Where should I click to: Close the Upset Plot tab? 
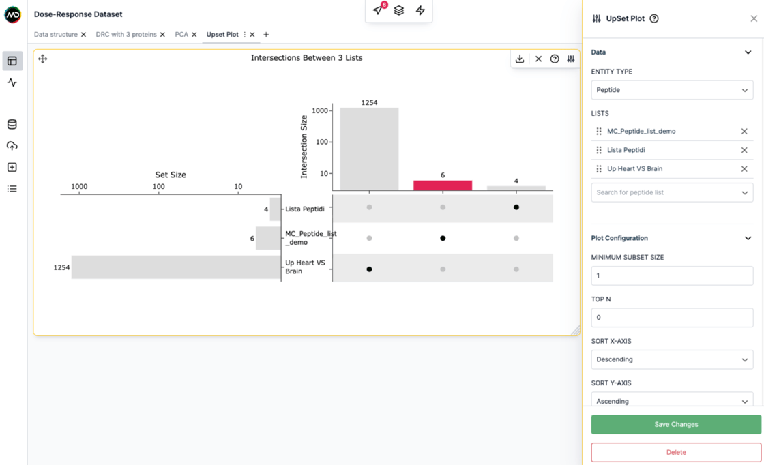point(252,35)
